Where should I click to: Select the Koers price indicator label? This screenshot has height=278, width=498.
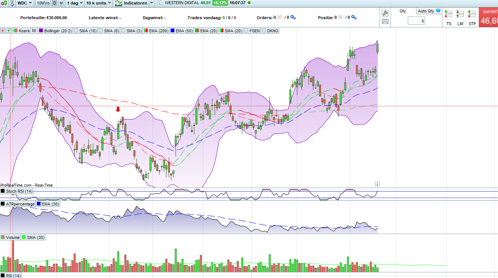coord(24,31)
